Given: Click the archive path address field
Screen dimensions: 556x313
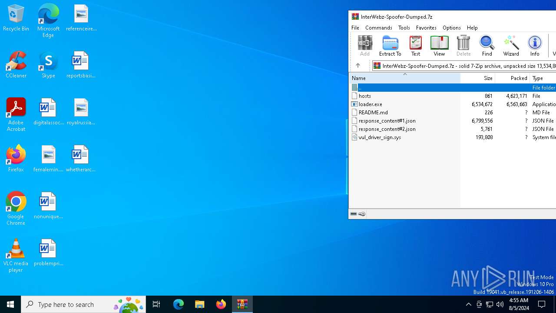Looking at the screenshot, I should pos(464,66).
